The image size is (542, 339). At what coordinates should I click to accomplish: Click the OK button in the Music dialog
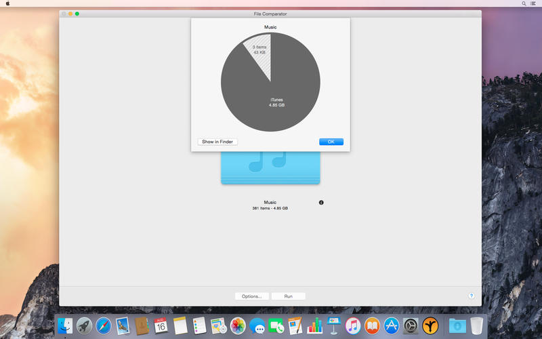[331, 142]
